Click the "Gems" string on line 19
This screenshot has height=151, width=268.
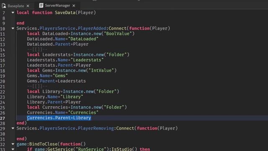(60, 75)
